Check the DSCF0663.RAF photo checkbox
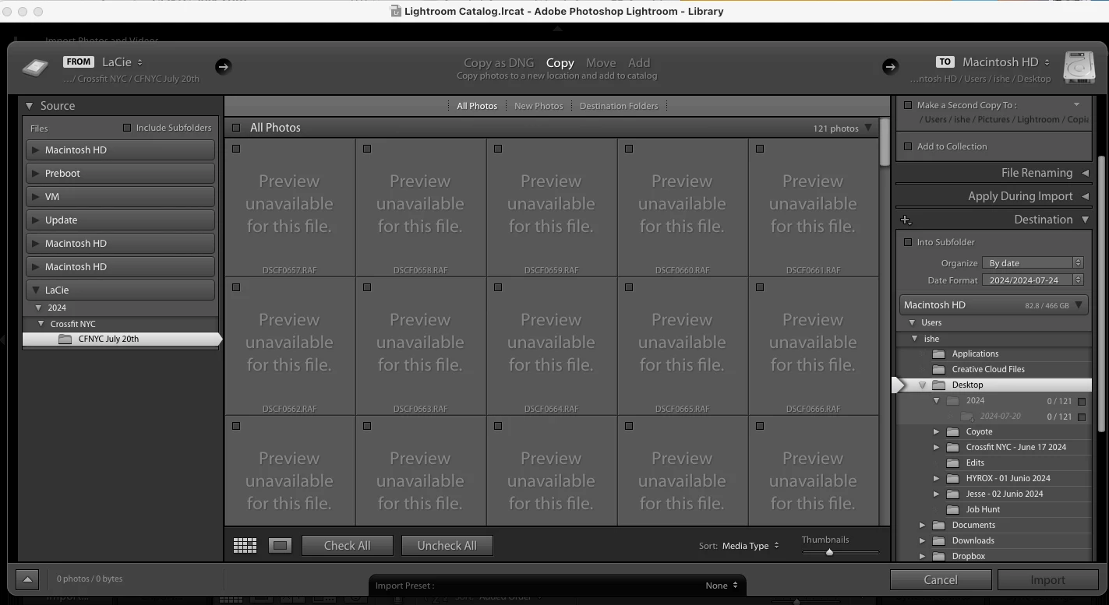Screen dimensions: 1109x605 (x=367, y=287)
